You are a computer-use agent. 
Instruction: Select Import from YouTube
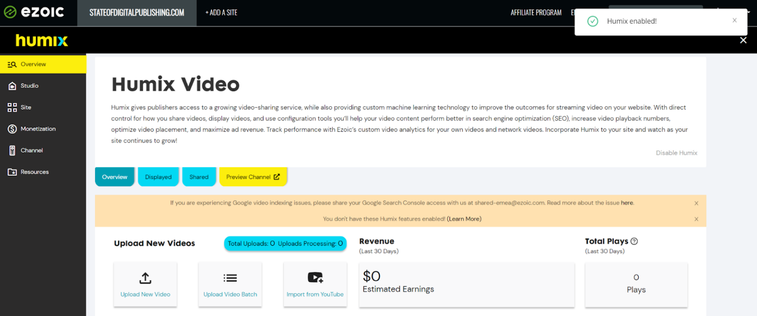tap(315, 284)
